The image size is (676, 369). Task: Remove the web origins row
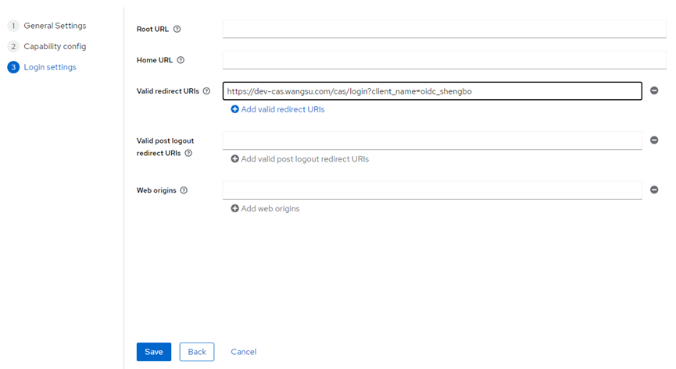pyautogui.click(x=654, y=190)
